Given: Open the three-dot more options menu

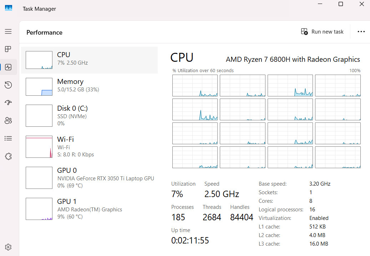Looking at the screenshot, I should click(361, 32).
